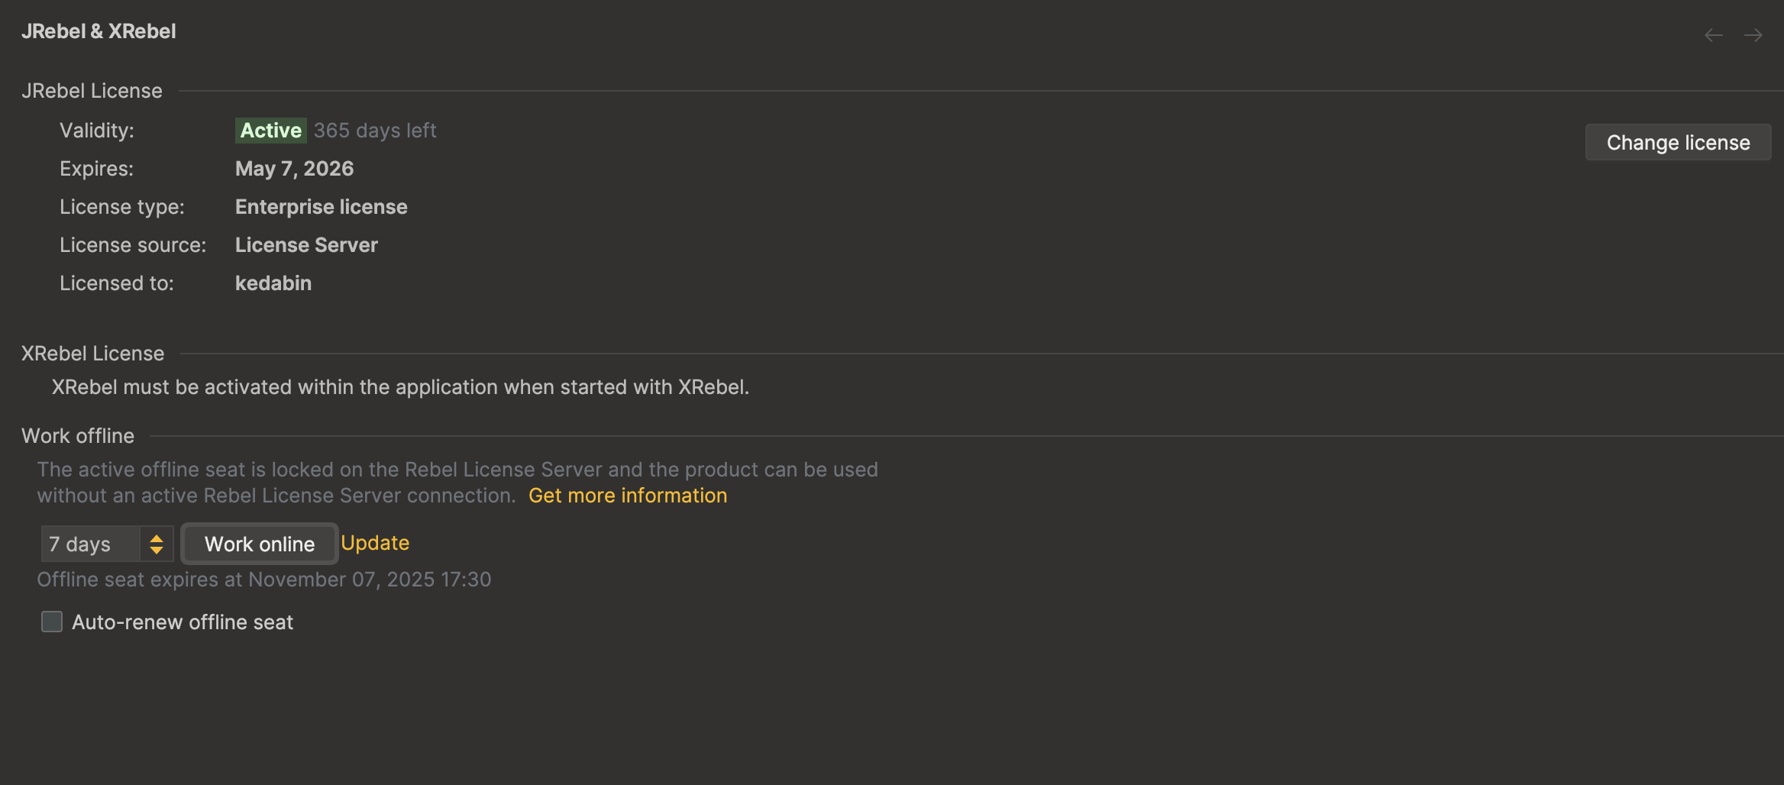
Task: Click the XRebel License section heading
Action: tap(92, 354)
